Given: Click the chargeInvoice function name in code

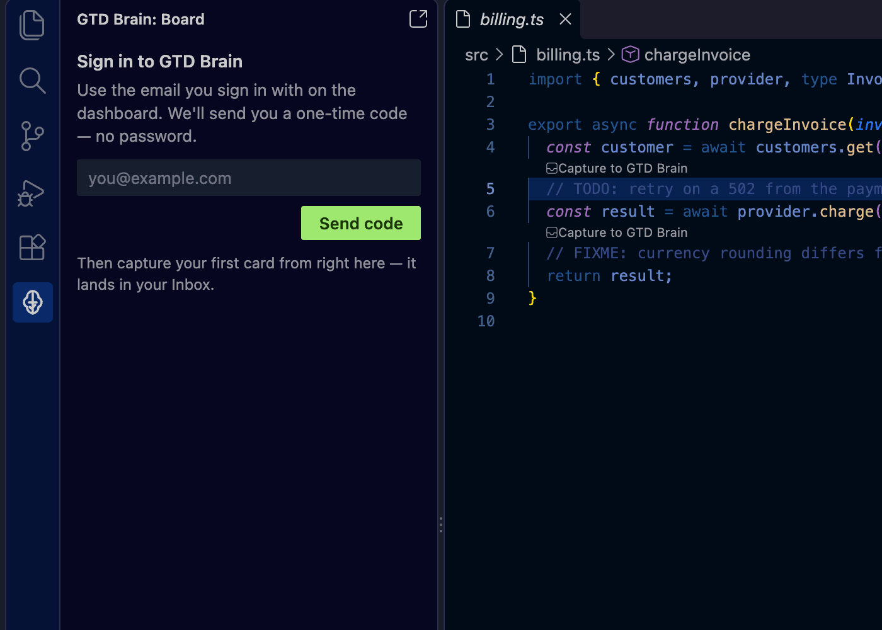Looking at the screenshot, I should click(x=787, y=125).
